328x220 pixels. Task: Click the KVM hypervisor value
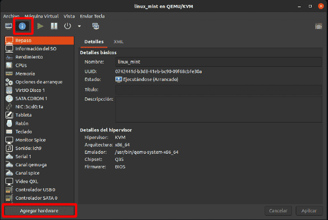[x=120, y=137]
